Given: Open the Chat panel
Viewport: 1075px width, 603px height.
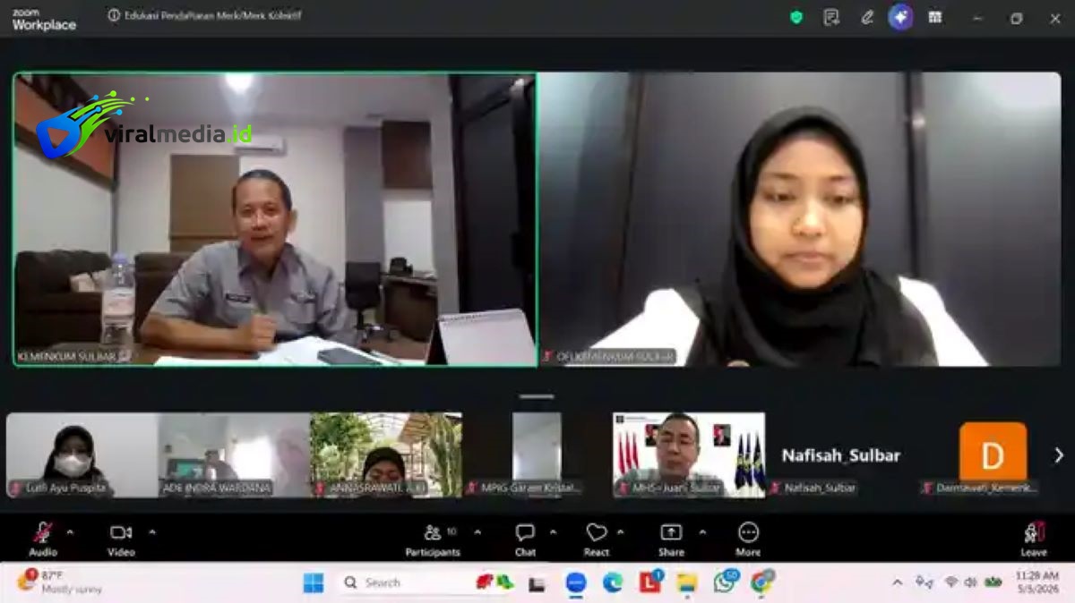Looking at the screenshot, I should [525, 539].
